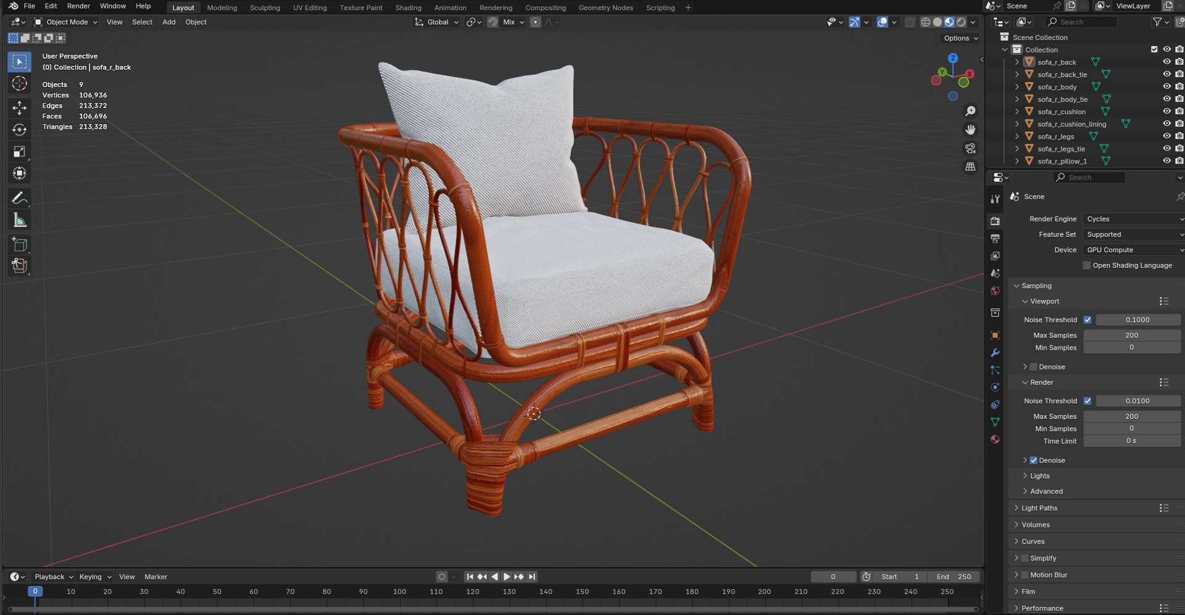Image resolution: width=1185 pixels, height=615 pixels.
Task: Select the Rotate tool
Action: (x=19, y=130)
